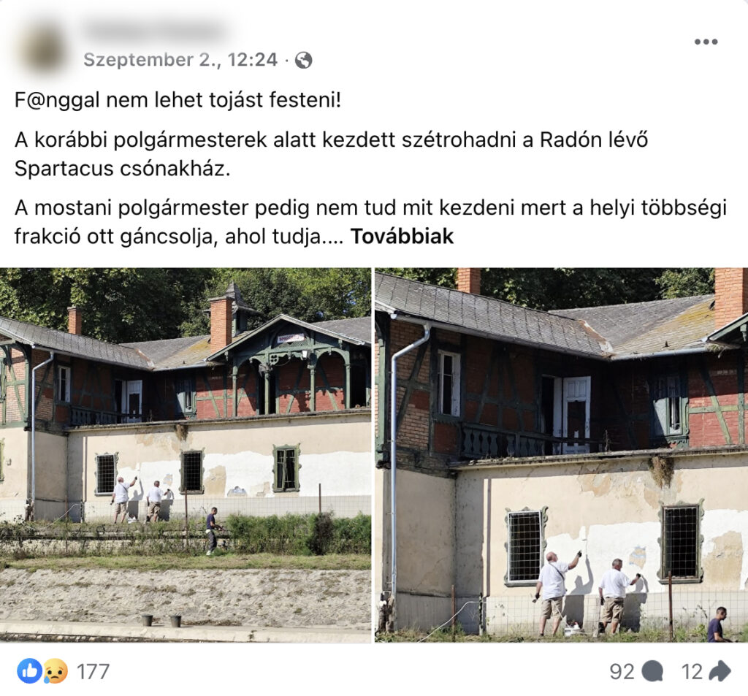View the 177 reactions list
Screen dimensions: 748x696
tap(93, 672)
